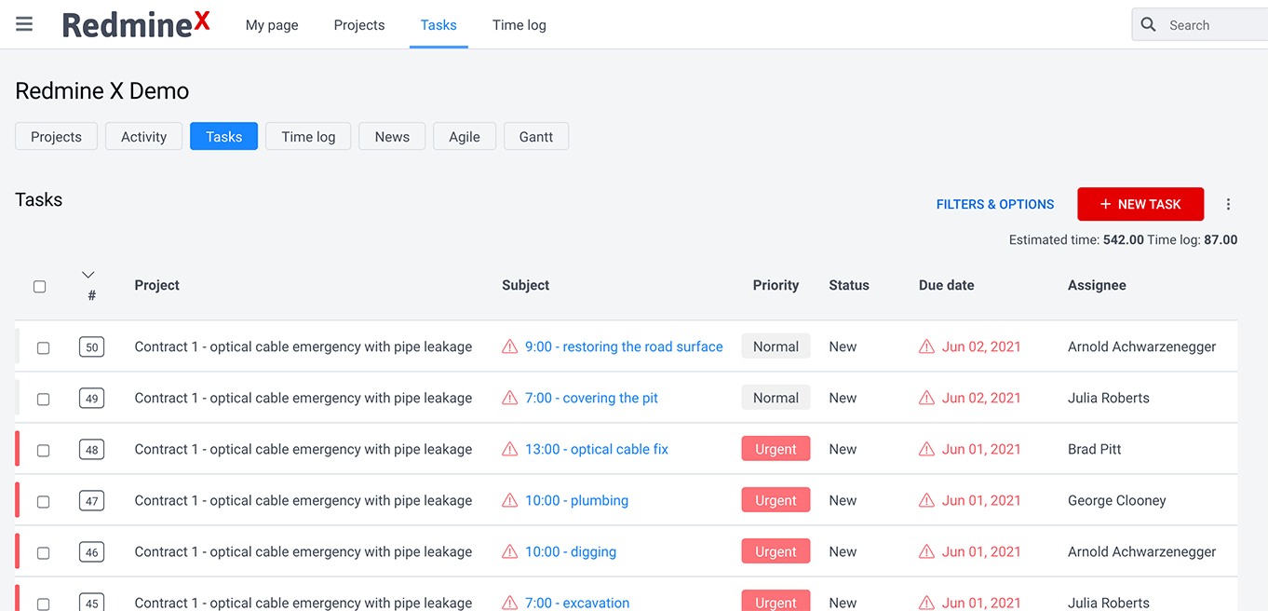The height and width of the screenshot is (611, 1268).
Task: Expand FILTERS & OPTIONS panel
Action: 995,204
